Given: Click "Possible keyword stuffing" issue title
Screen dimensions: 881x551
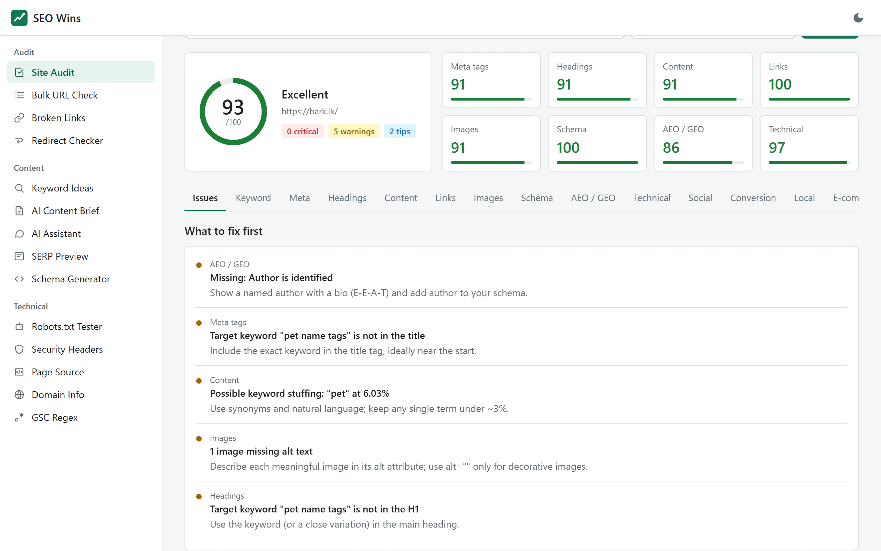Looking at the screenshot, I should coord(300,393).
